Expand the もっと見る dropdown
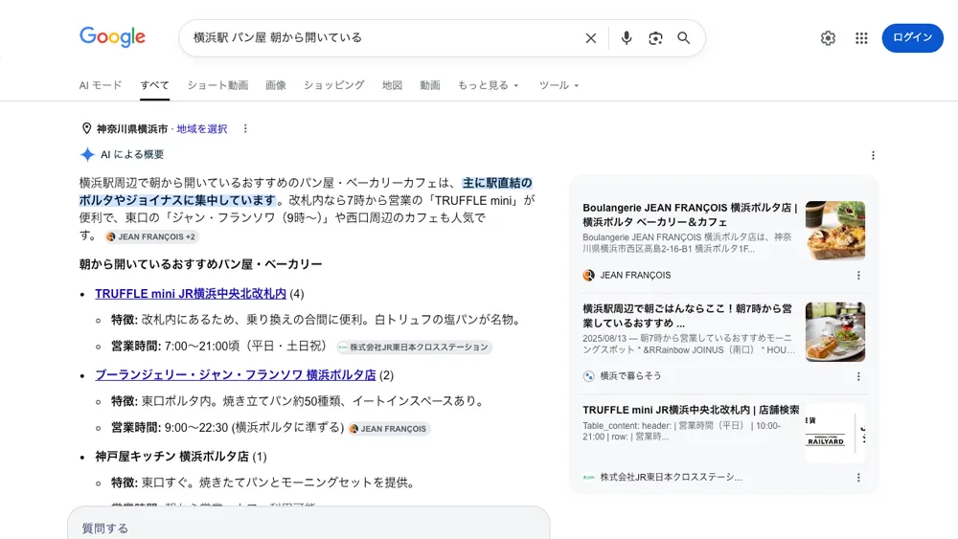958x539 pixels. pos(489,85)
